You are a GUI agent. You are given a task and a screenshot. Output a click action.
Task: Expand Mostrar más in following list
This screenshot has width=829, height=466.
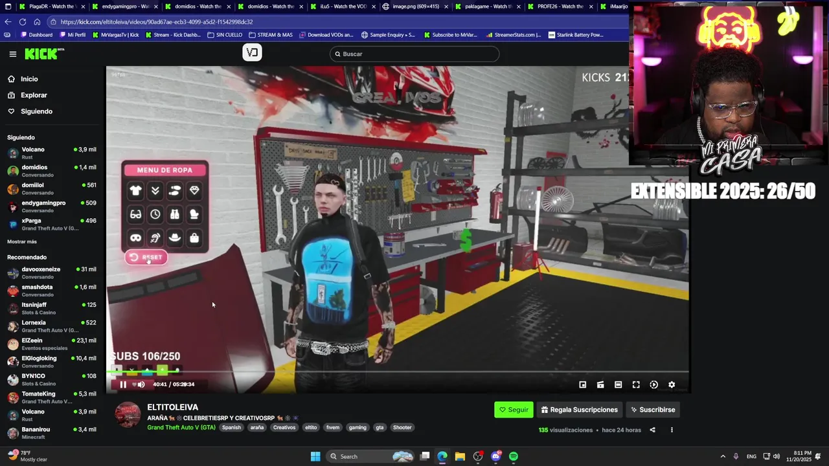22,241
